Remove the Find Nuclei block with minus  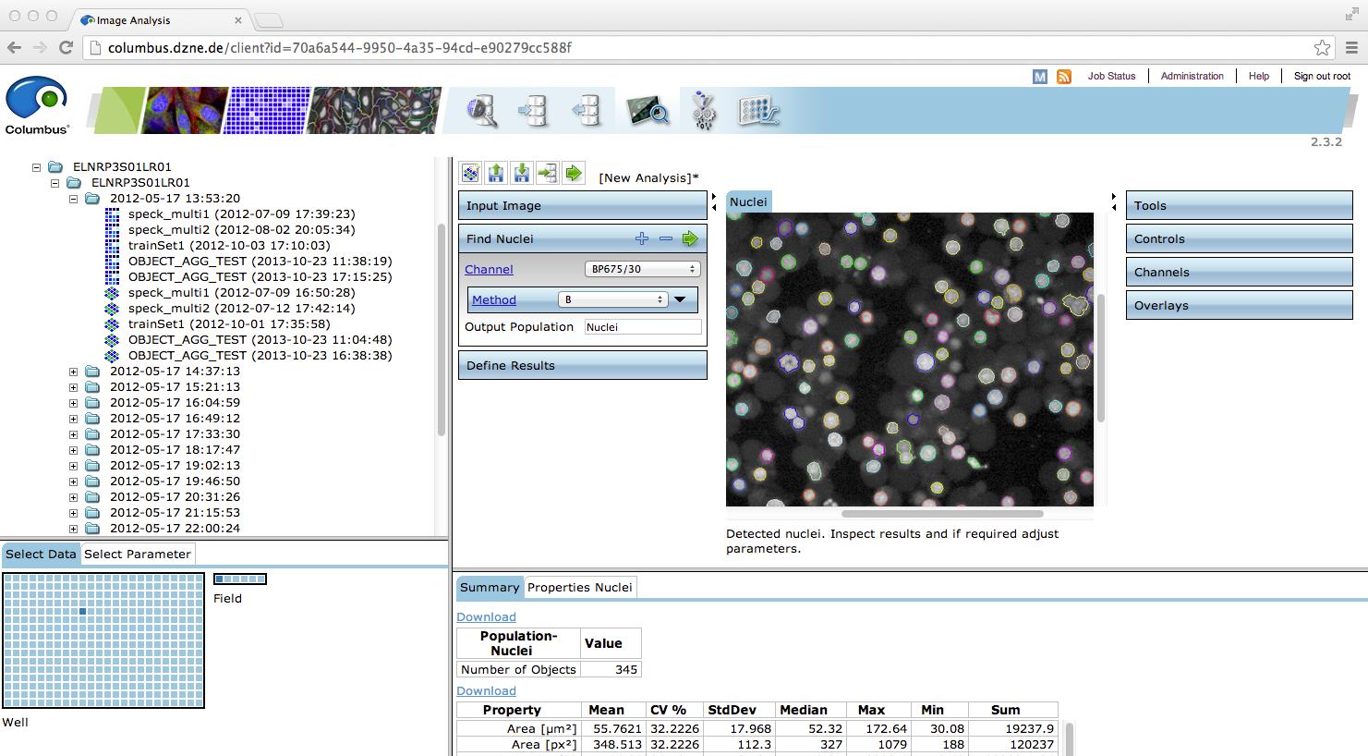point(666,239)
